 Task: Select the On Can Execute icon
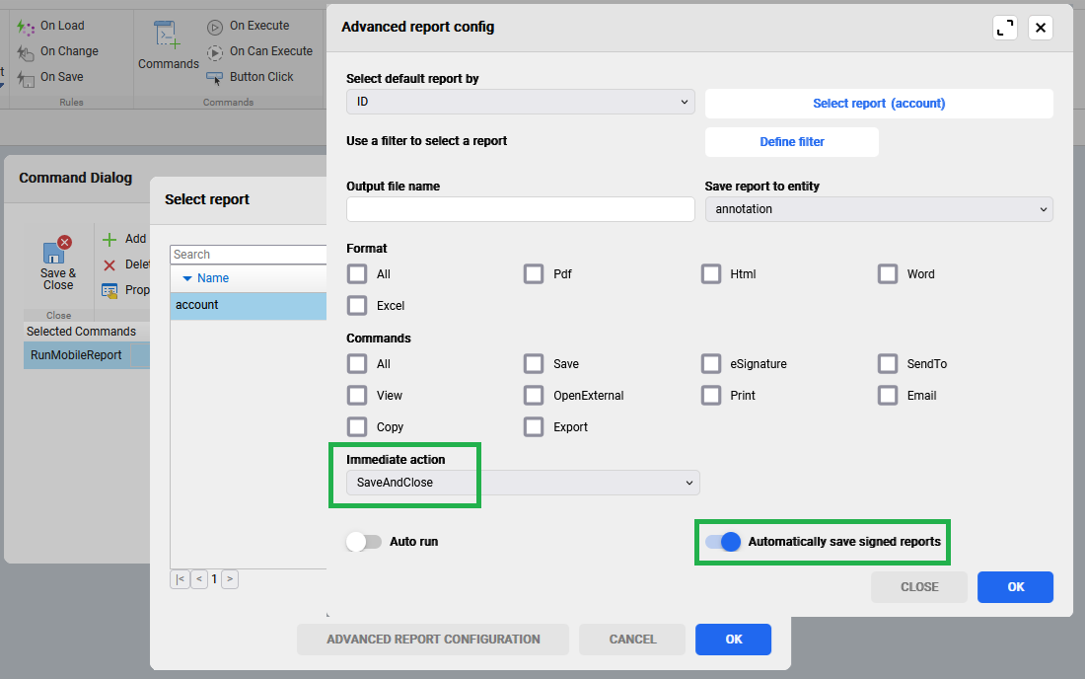[x=215, y=52]
